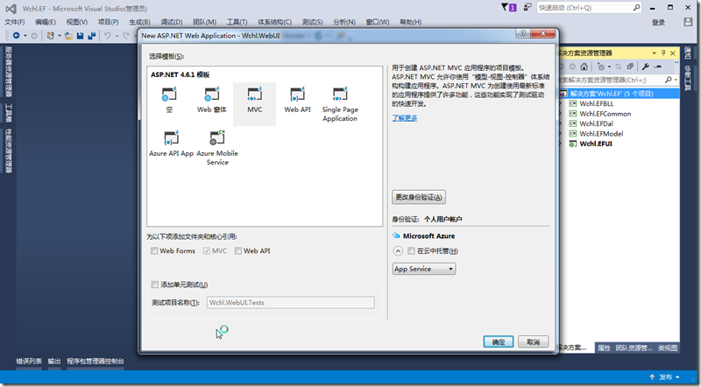The width and height of the screenshot is (701, 387).
Task: Select Wchl.EFModel project in Solution Explorer
Action: click(601, 134)
